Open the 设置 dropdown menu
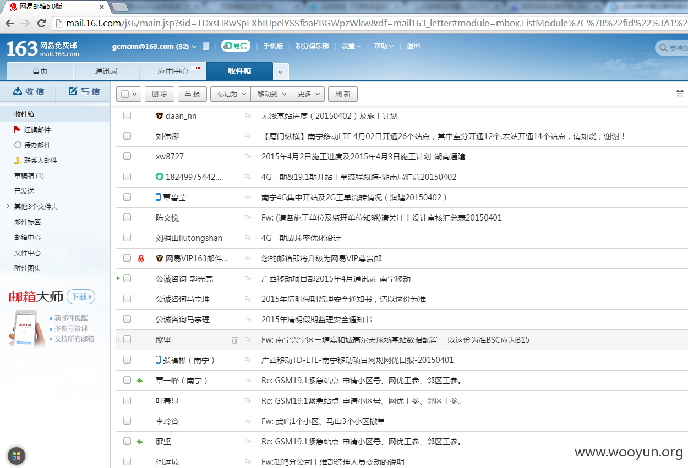The height and width of the screenshot is (468, 688). pyautogui.click(x=351, y=46)
